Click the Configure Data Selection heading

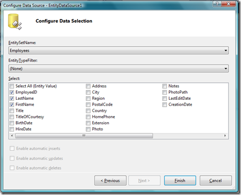(64, 21)
